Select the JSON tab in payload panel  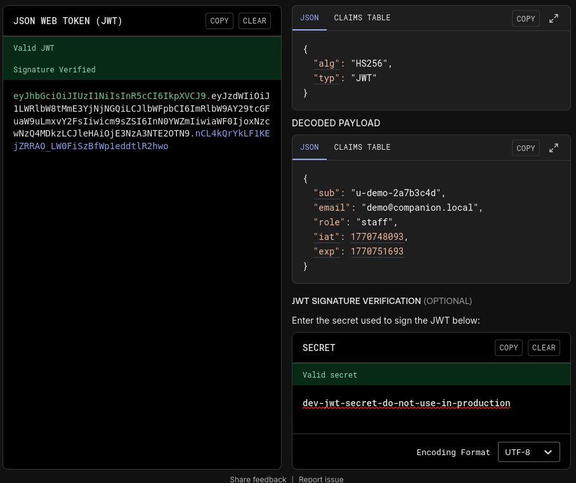(x=310, y=147)
